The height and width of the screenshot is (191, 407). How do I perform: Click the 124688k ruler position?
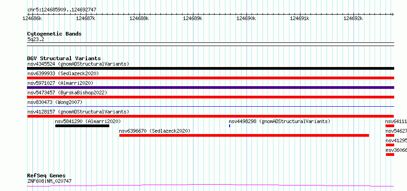pos(139,18)
